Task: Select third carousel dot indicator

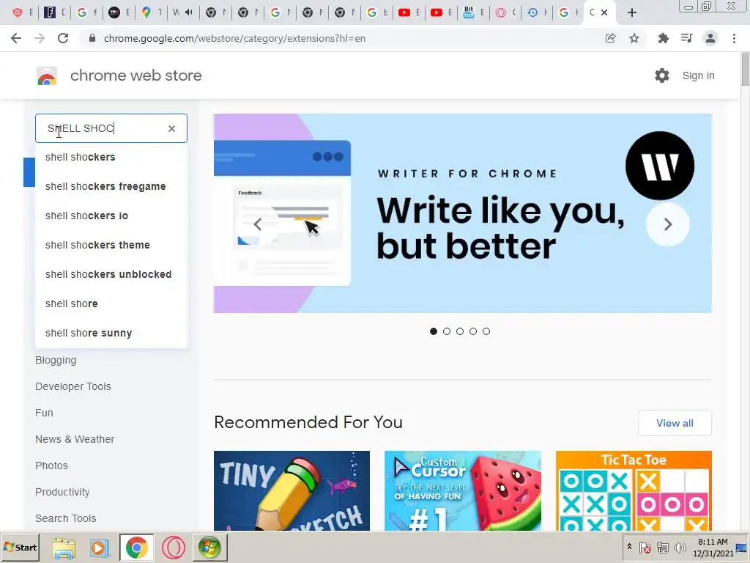Action: coord(460,331)
